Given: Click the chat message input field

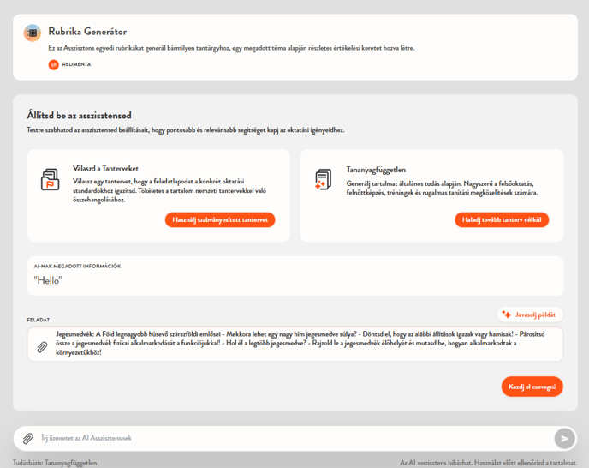Looking at the screenshot, I should (x=291, y=439).
